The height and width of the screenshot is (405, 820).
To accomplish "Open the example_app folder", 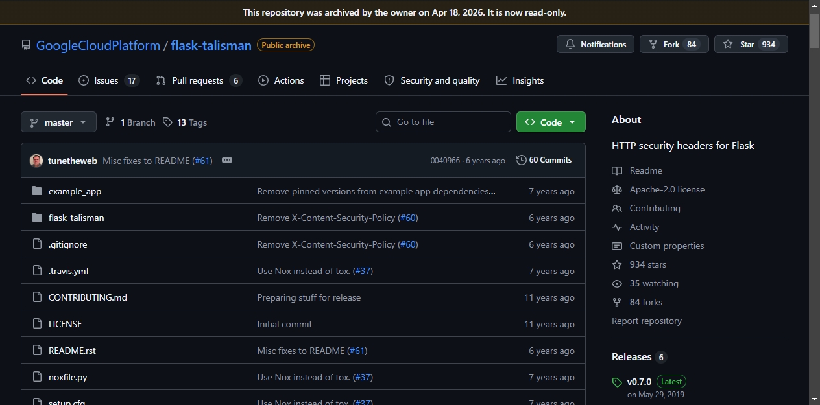I will (x=75, y=191).
